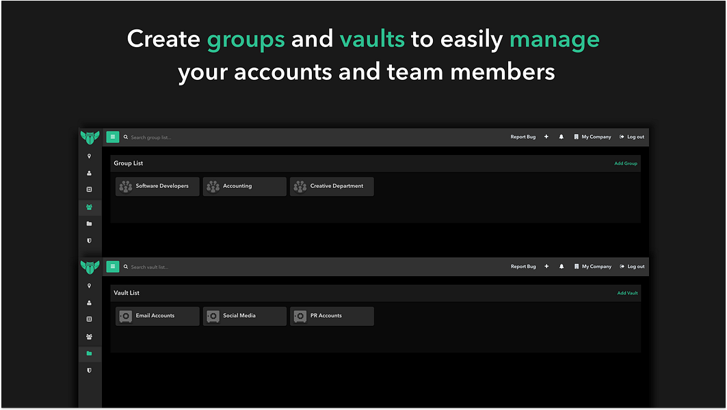
Task: Select the shield security icon in the sidebar
Action: [x=90, y=241]
